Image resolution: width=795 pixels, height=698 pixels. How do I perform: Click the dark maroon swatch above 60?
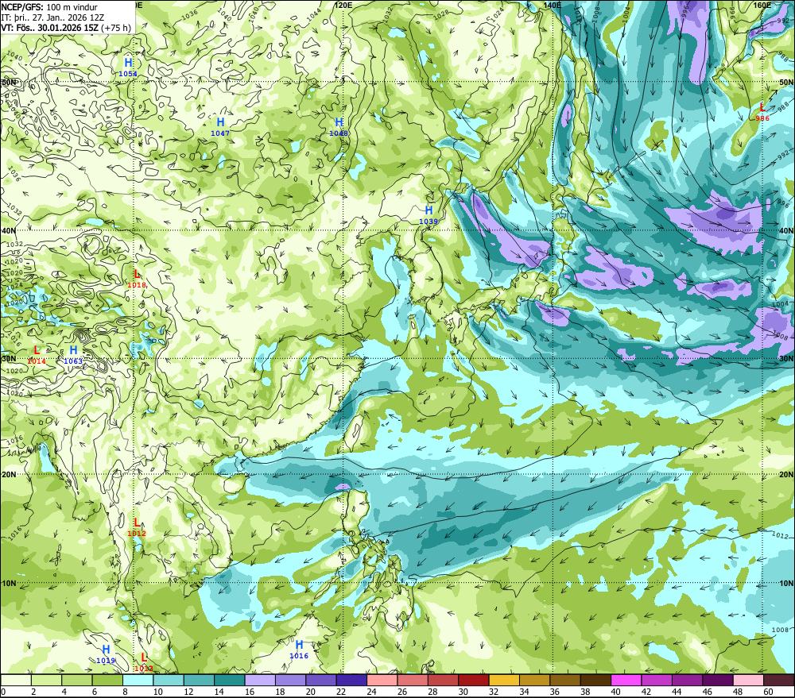(778, 681)
